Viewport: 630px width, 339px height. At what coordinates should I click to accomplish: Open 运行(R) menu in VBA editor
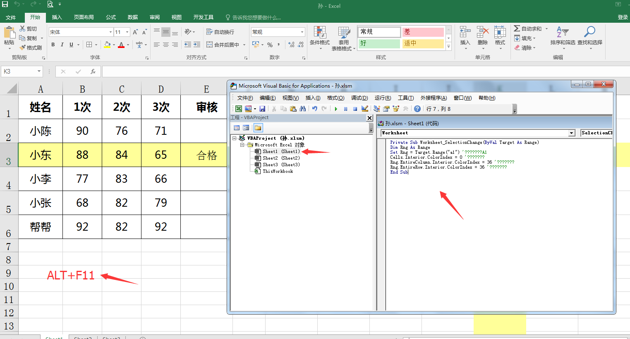[x=383, y=98]
